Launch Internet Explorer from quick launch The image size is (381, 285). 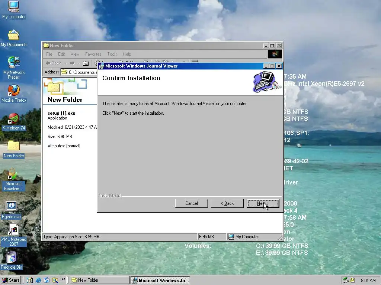[x=38, y=280]
